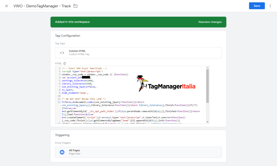Image resolution: width=277 pixels, height=166 pixels.
Task: Click the Page View trigger icon
Action: (62, 152)
